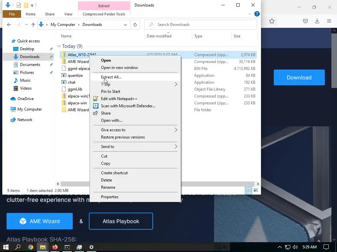Sort by the Name column header
The image size is (337, 252).
tap(66, 36)
